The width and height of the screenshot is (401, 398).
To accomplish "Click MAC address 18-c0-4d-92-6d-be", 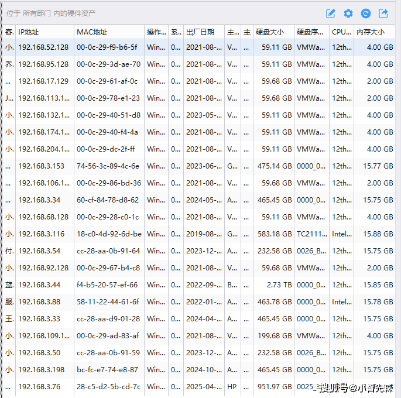I will click(109, 234).
